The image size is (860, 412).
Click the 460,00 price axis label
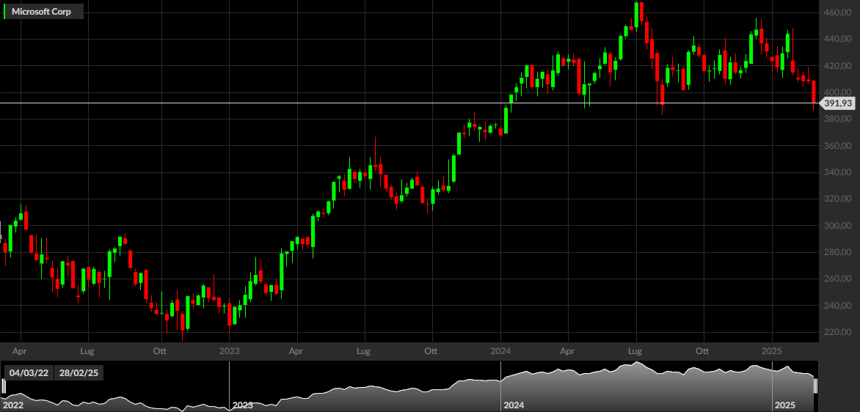click(x=837, y=12)
